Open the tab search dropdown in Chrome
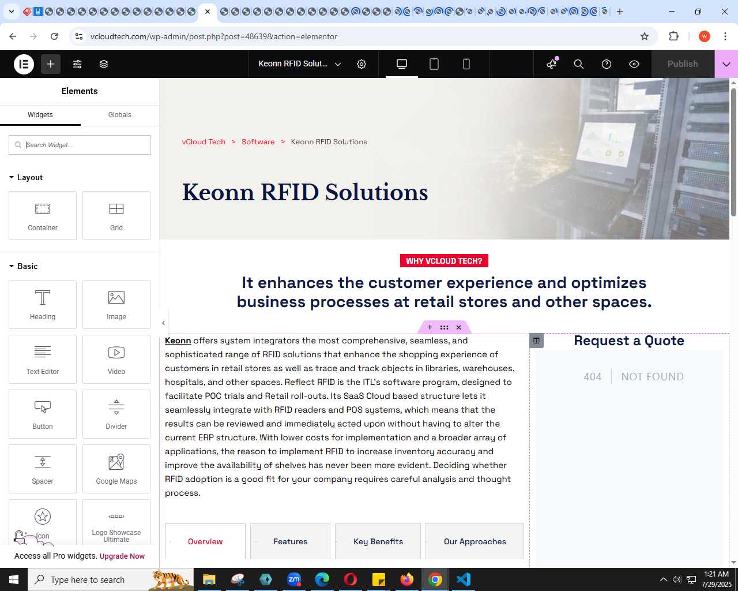The width and height of the screenshot is (738, 591). point(11,12)
